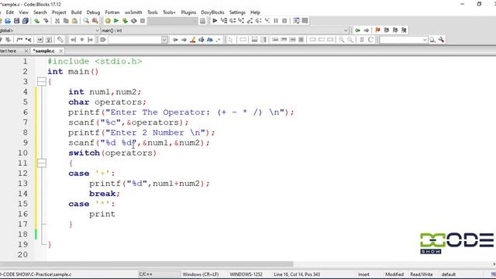Open the build target dropdown
Viewport: 496px width, 279px height.
[172, 21]
